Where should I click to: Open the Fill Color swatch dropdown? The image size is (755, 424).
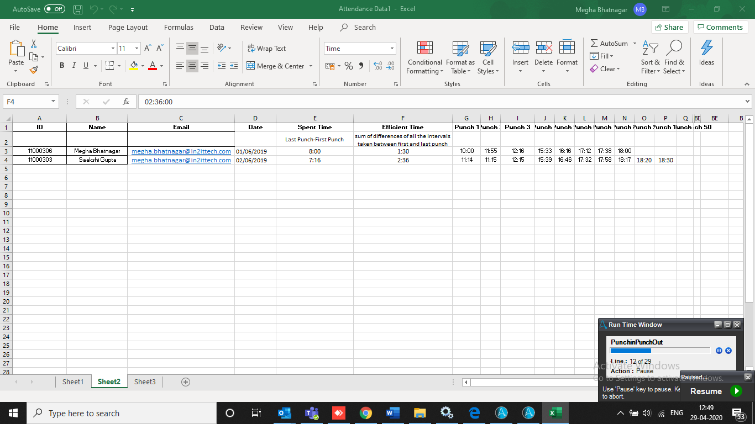tap(143, 66)
